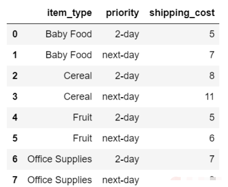This screenshot has width=228, height=187.
Task: Click Baby Food cell in row 0
Action: point(69,34)
